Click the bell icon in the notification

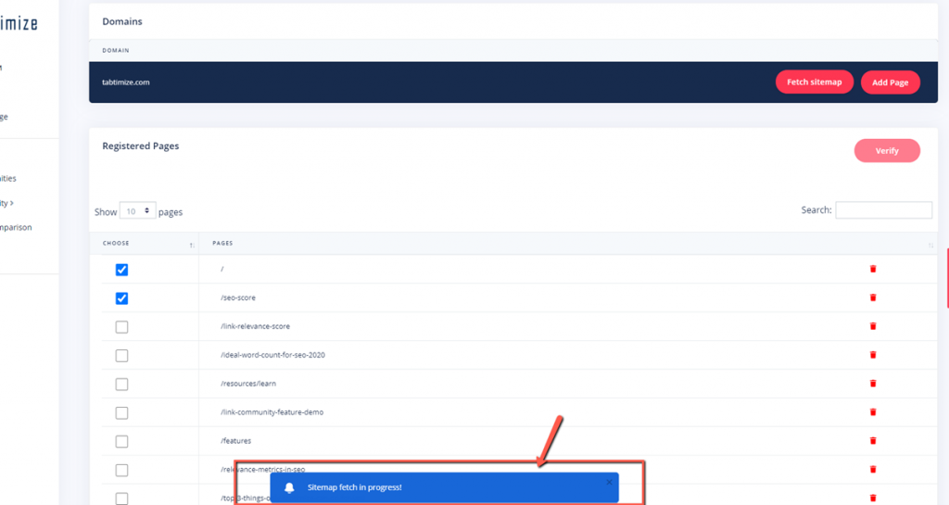click(x=289, y=488)
